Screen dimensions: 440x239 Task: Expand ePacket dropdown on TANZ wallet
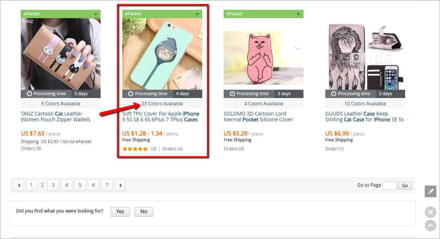click(x=95, y=14)
